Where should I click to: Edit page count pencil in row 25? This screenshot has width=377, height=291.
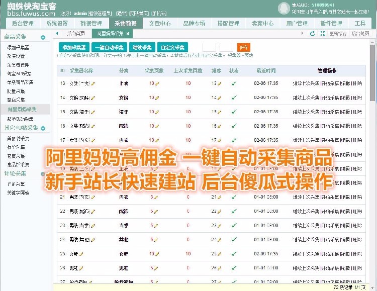tap(157, 254)
